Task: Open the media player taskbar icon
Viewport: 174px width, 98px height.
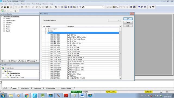Action: point(19,96)
